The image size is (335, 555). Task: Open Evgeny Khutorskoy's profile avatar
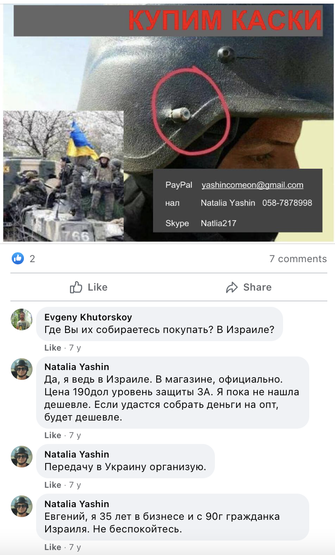pyautogui.click(x=22, y=319)
